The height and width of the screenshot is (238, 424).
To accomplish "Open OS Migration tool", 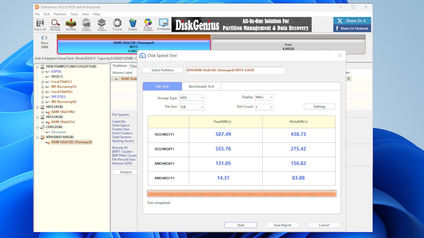I will [164, 25].
